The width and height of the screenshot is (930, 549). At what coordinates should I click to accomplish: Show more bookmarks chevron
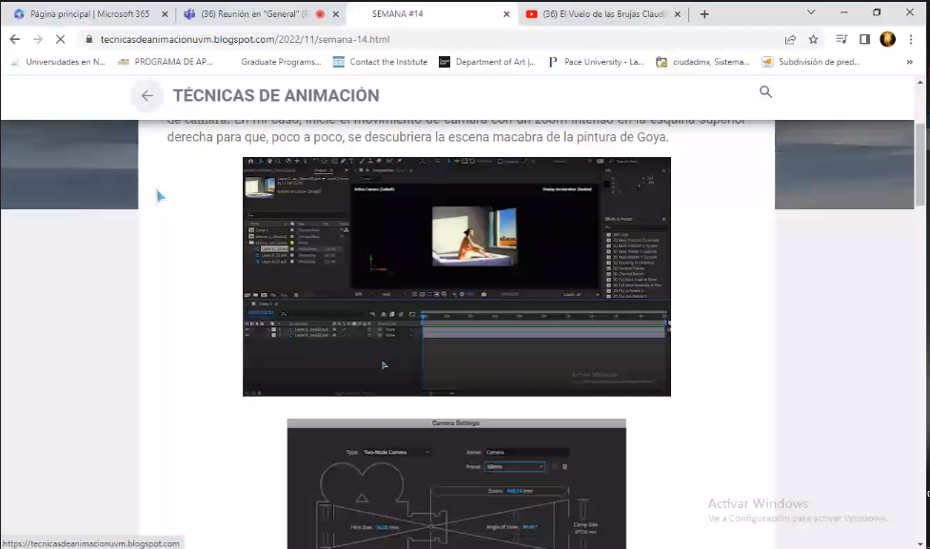click(910, 62)
